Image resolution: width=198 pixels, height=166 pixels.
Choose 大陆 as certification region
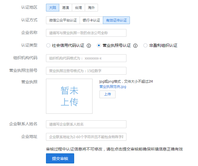(53, 8)
